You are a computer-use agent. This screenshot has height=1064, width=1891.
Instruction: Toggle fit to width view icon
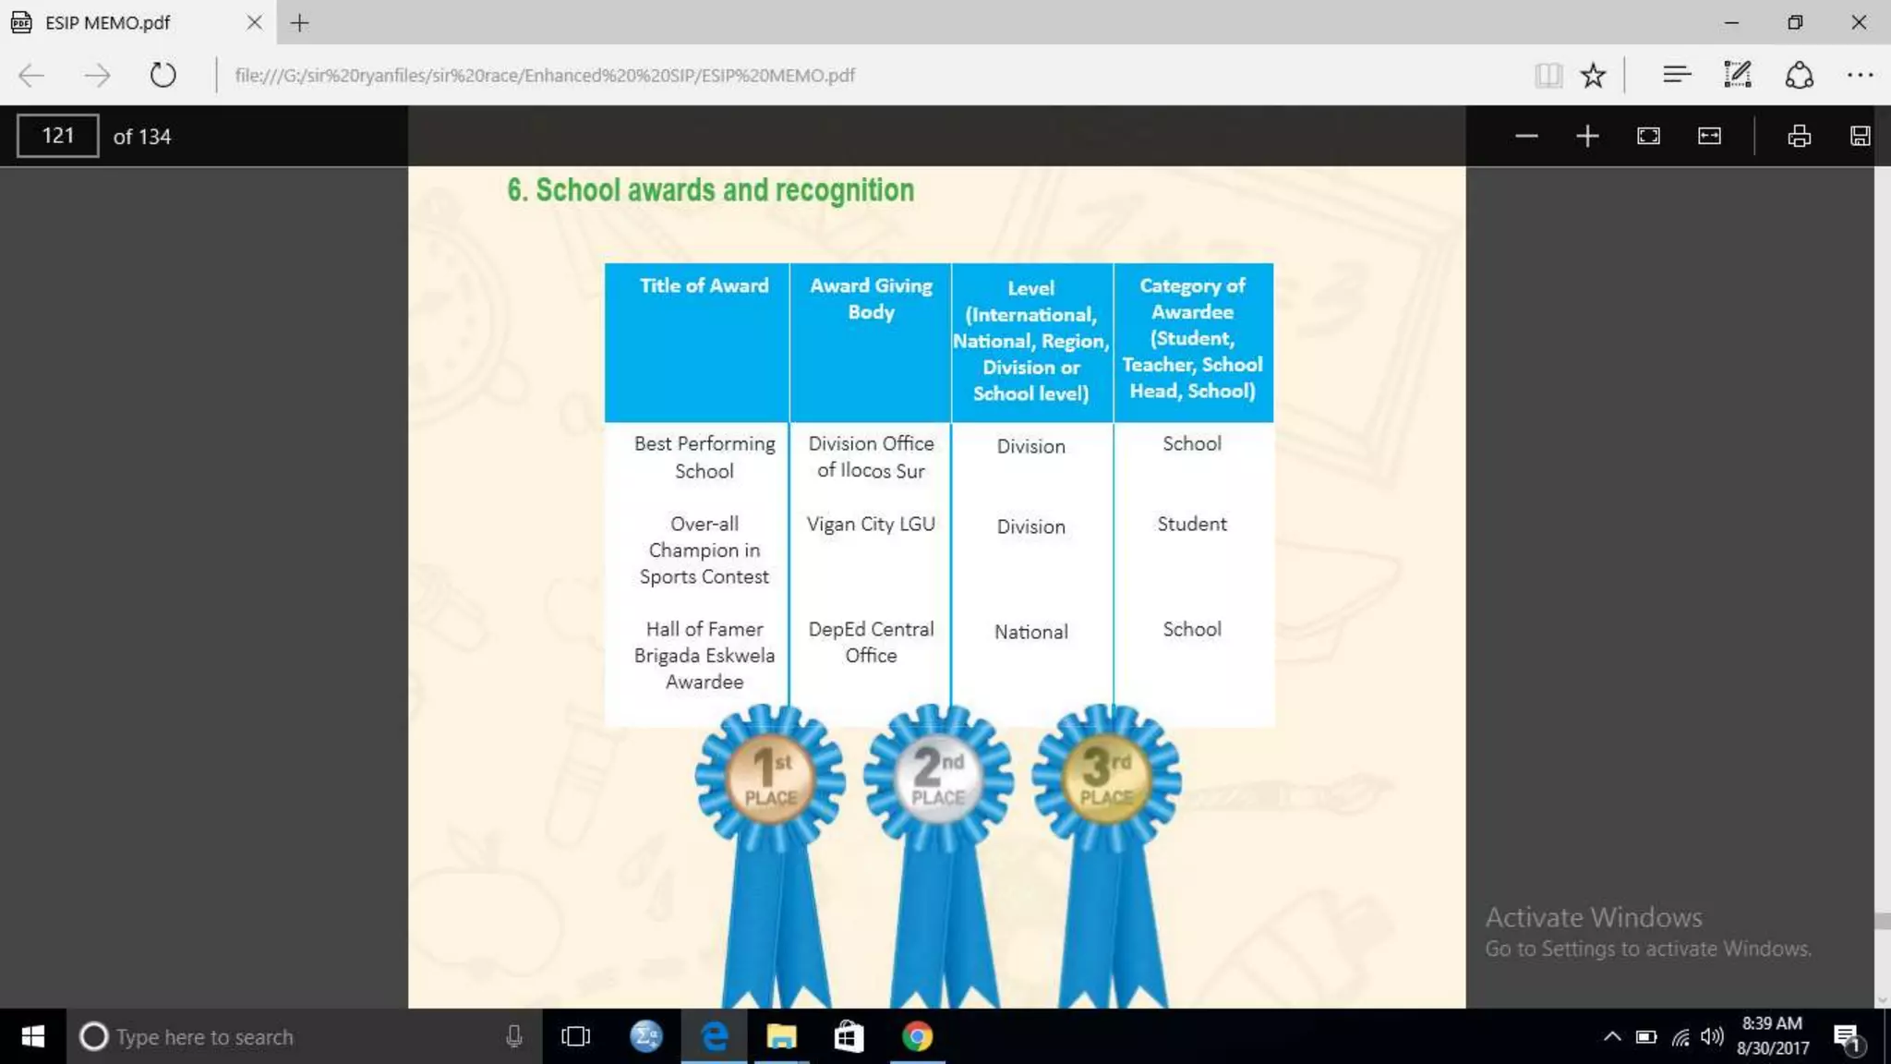click(x=1709, y=137)
